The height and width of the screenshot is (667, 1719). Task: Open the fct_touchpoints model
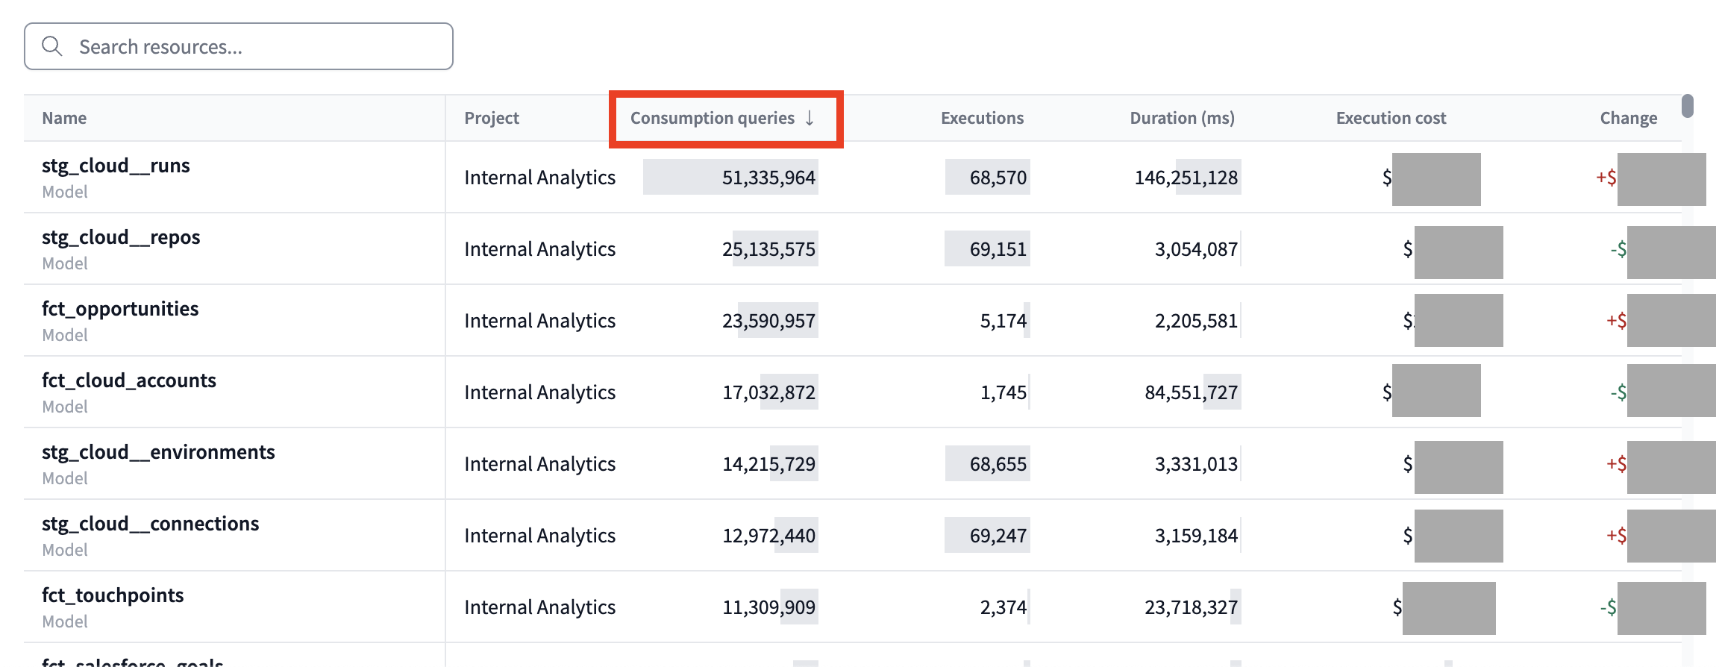point(113,595)
